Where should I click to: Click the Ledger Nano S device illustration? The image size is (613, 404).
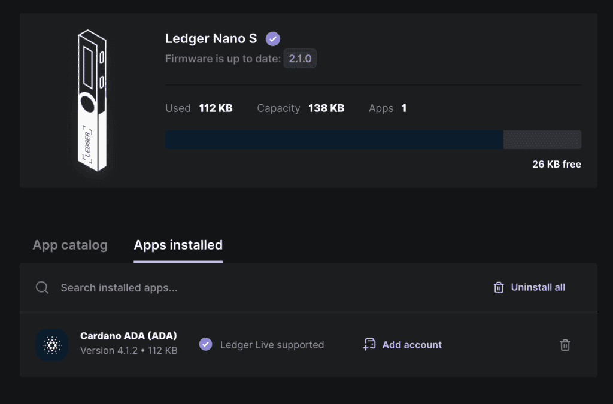coord(93,102)
